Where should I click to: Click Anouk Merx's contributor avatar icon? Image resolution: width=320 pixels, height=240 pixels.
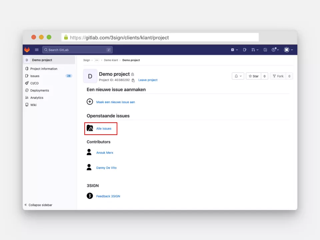[x=89, y=152]
